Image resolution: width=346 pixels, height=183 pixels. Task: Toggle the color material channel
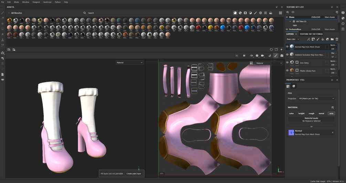coord(292,113)
